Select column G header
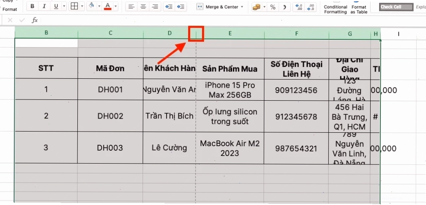The height and width of the screenshot is (205, 426). (x=350, y=34)
